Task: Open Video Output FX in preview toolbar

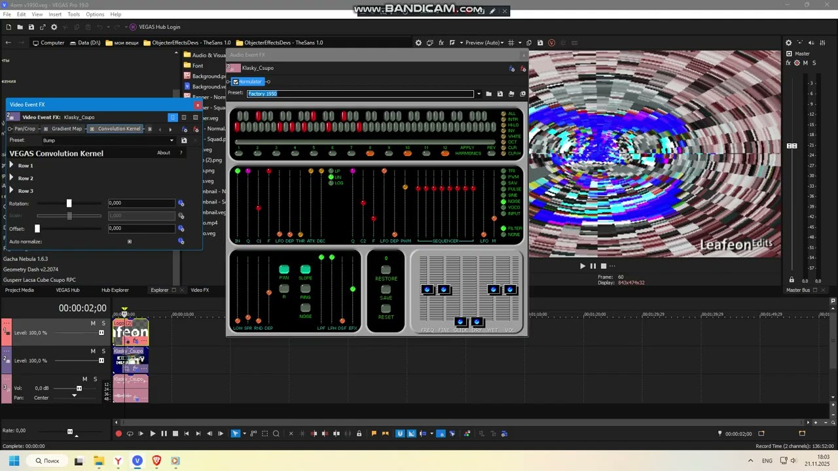Action: coord(441,43)
